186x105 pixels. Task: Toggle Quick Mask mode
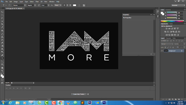click(2, 80)
